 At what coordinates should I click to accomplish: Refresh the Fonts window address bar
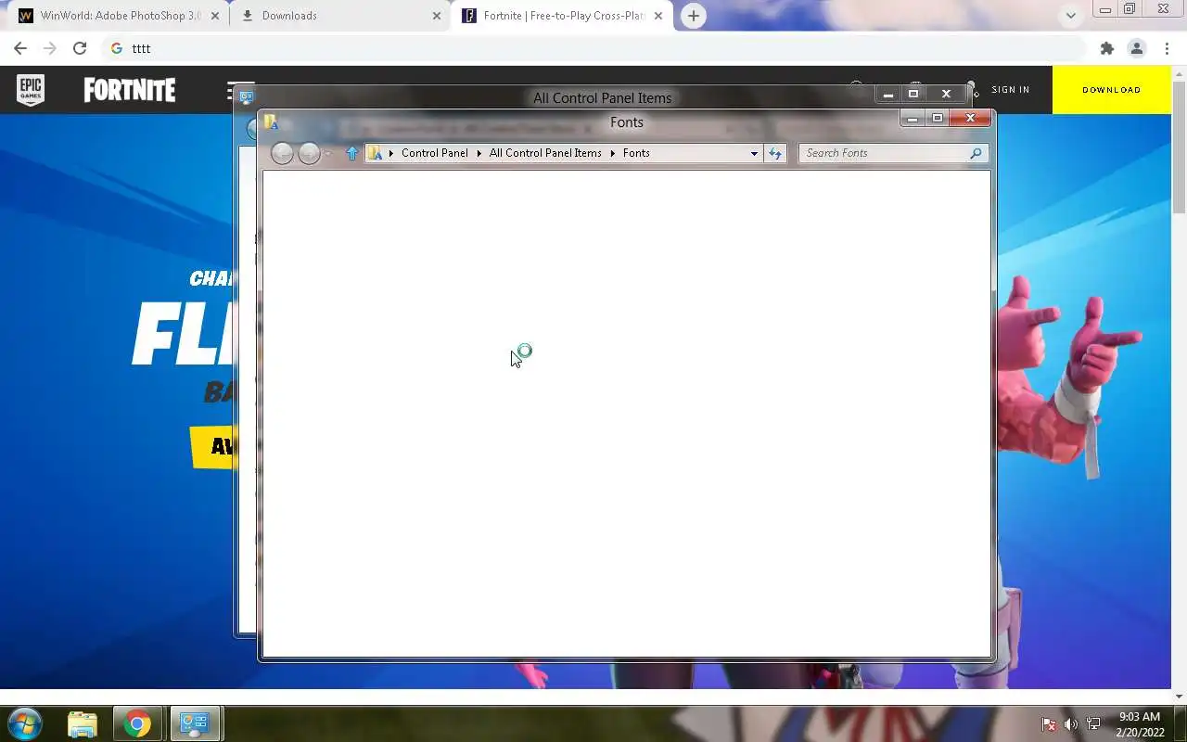[775, 153]
